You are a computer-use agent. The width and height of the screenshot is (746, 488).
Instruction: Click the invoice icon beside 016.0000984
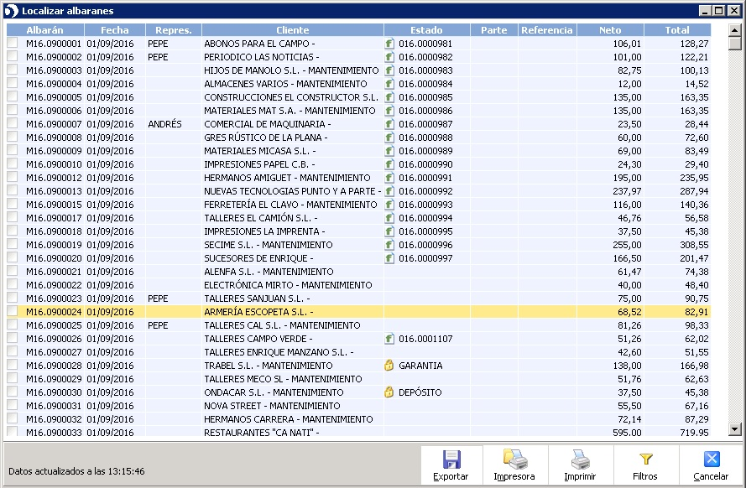click(x=389, y=84)
